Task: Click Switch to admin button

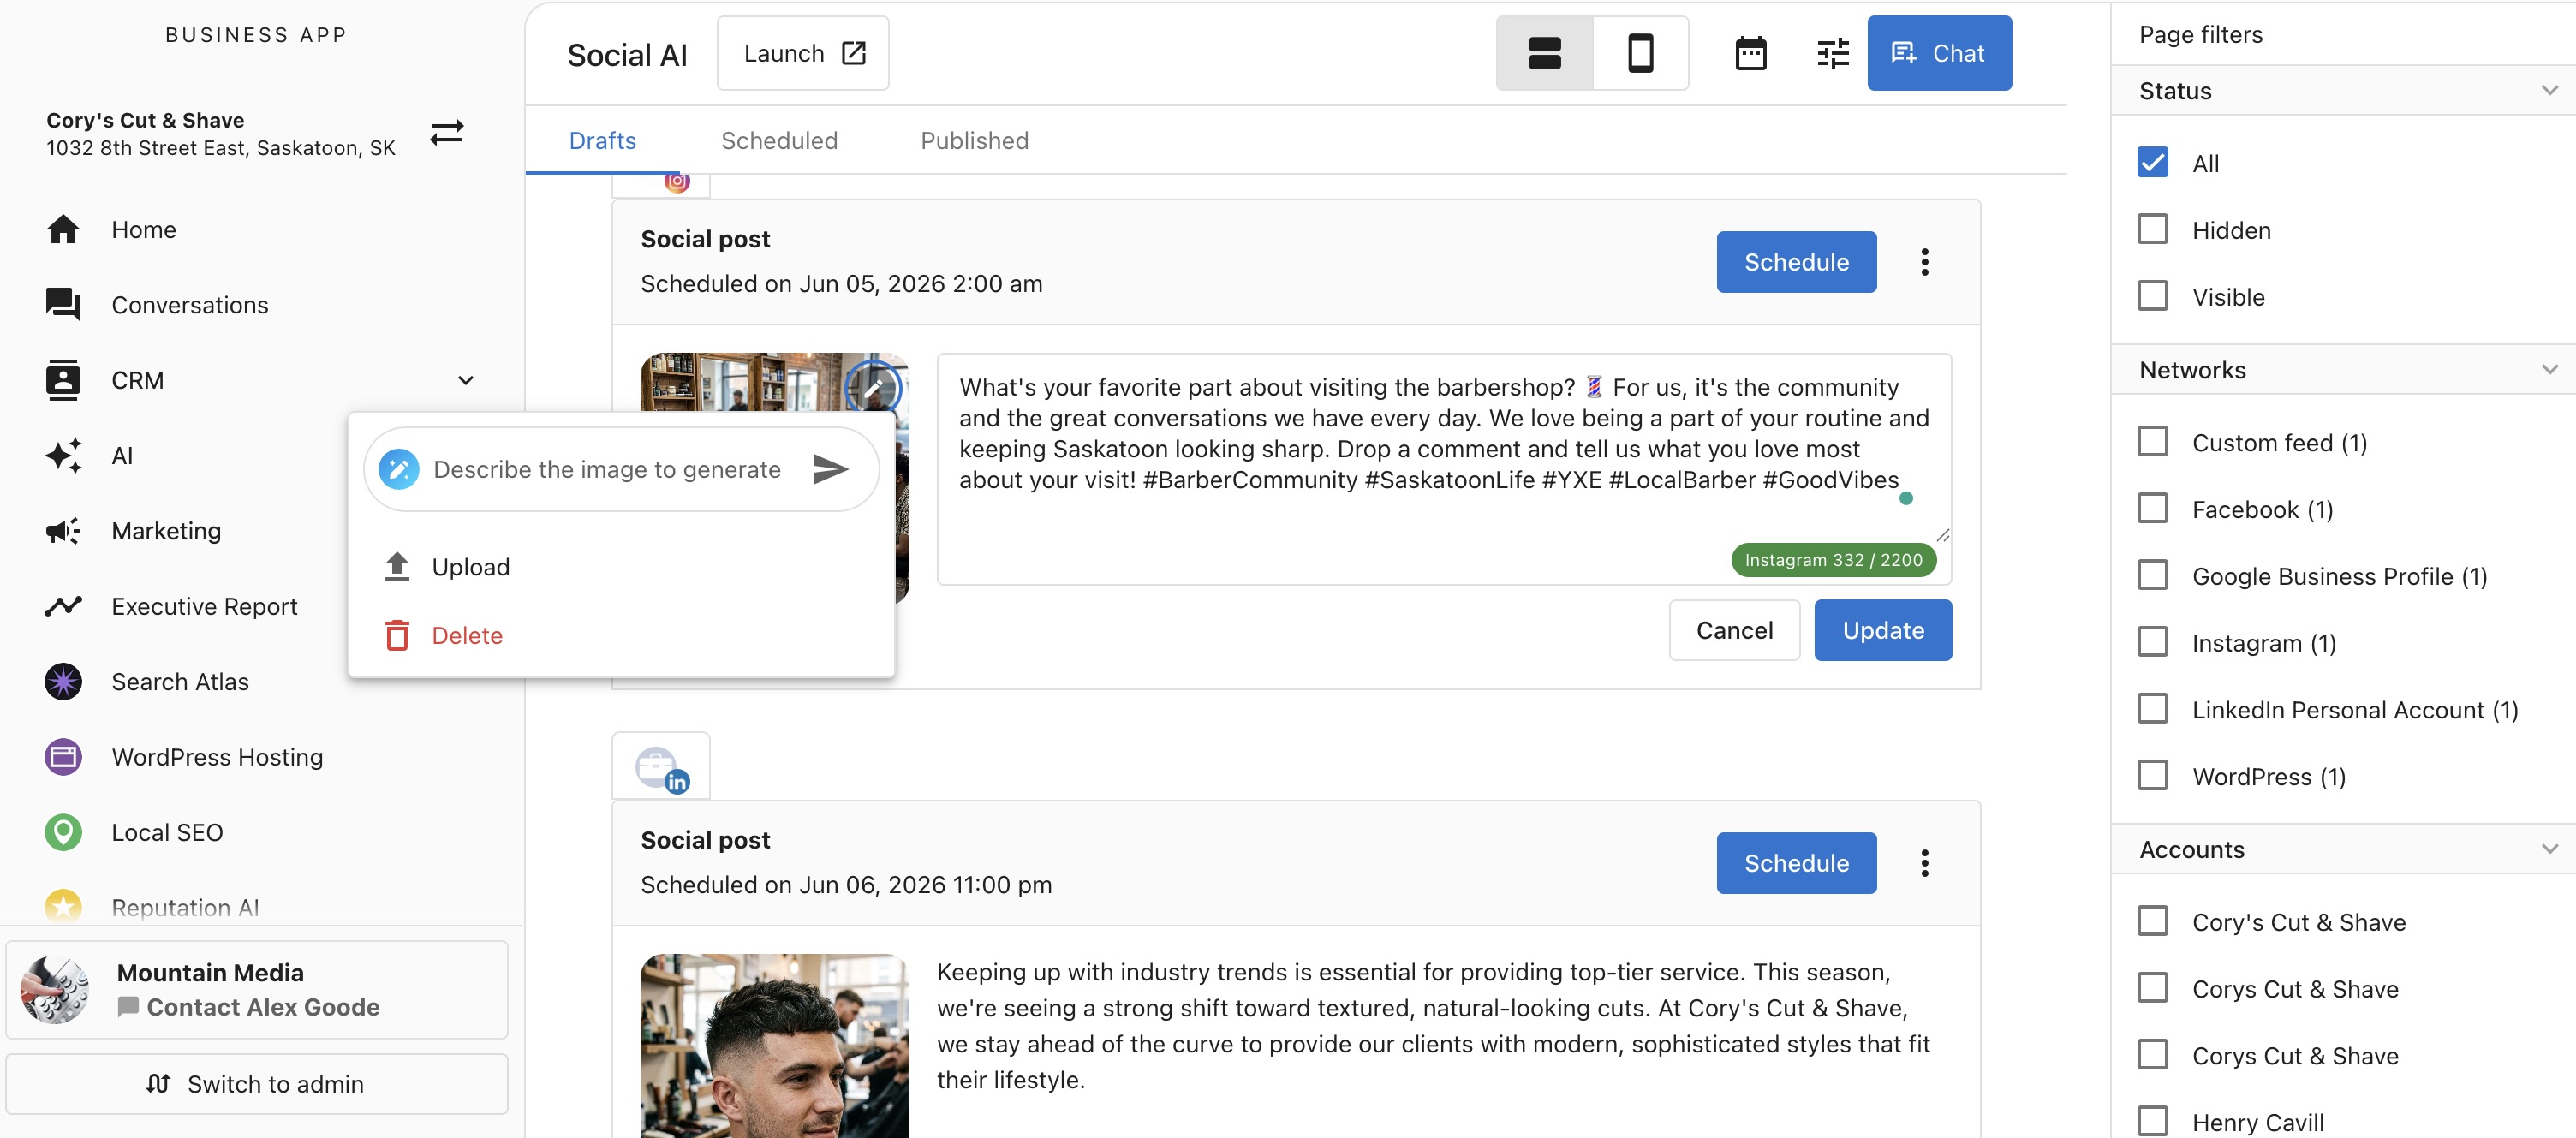Action: click(257, 1084)
